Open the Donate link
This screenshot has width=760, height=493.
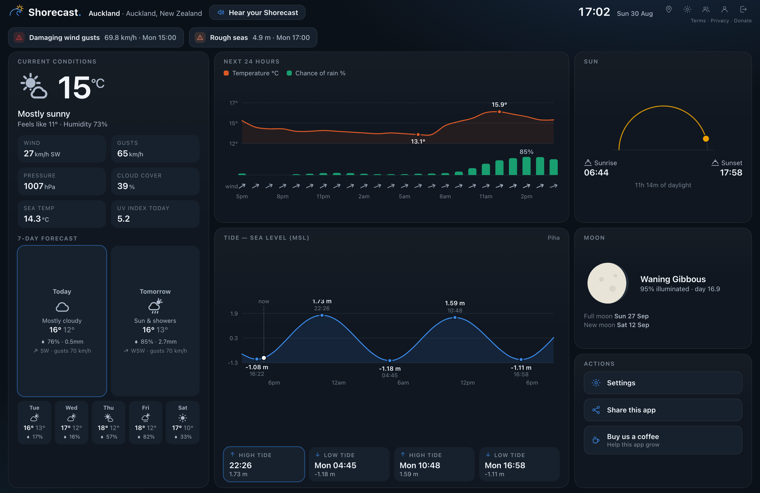(743, 21)
